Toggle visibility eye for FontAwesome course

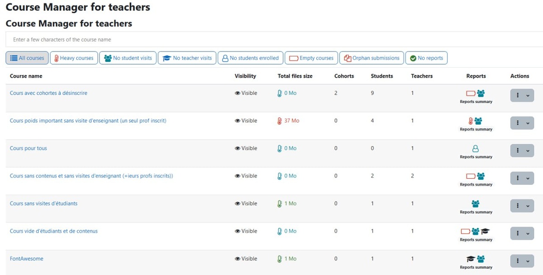[x=238, y=259]
